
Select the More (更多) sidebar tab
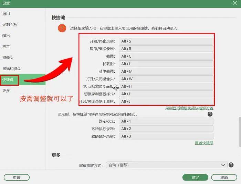pos(6,90)
